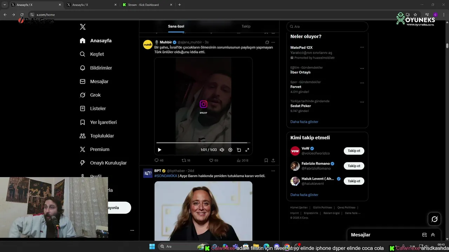
Task: Reply to the Muhbir post
Action: point(159,160)
